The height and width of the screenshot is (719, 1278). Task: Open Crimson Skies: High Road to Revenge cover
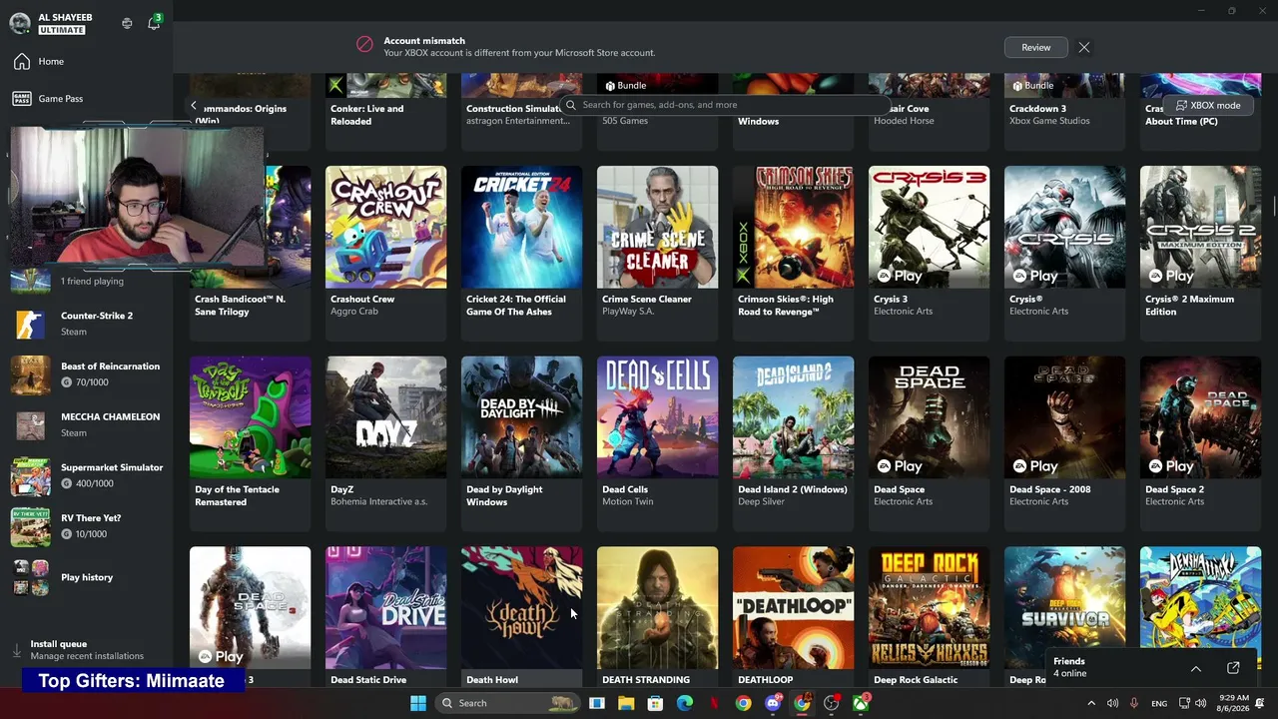click(x=793, y=227)
